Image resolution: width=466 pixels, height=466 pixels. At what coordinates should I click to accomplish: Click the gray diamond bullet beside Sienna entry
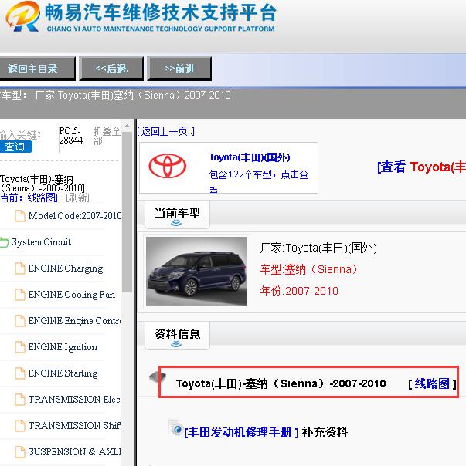(157, 377)
